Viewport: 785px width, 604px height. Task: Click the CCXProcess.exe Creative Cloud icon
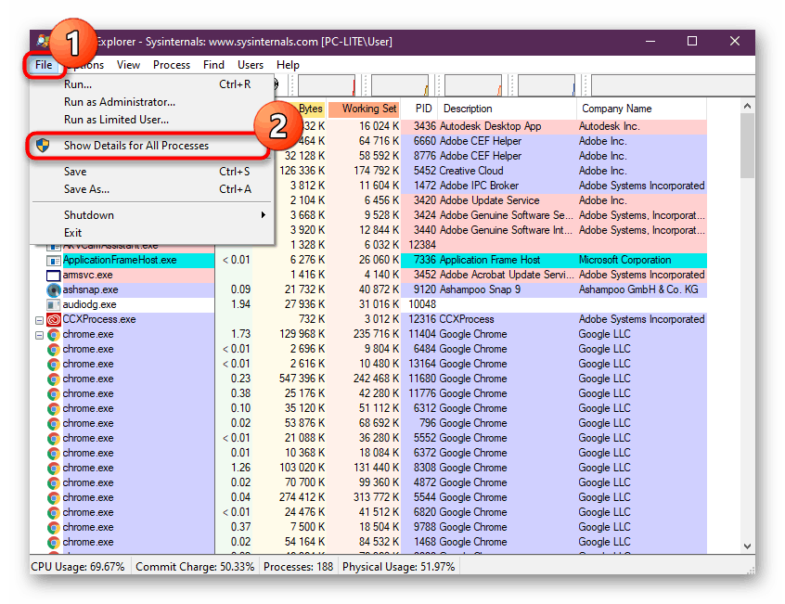(54, 320)
